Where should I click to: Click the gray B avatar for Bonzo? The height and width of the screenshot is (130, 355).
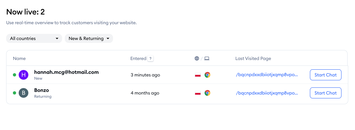click(x=24, y=93)
